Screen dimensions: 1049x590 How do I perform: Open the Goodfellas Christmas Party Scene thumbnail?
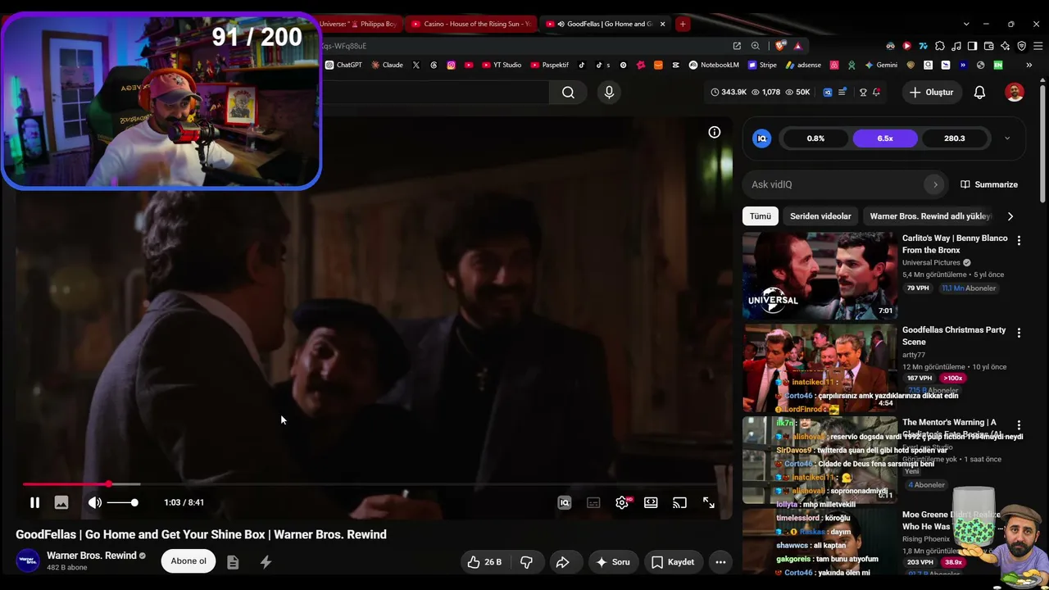coord(820,367)
